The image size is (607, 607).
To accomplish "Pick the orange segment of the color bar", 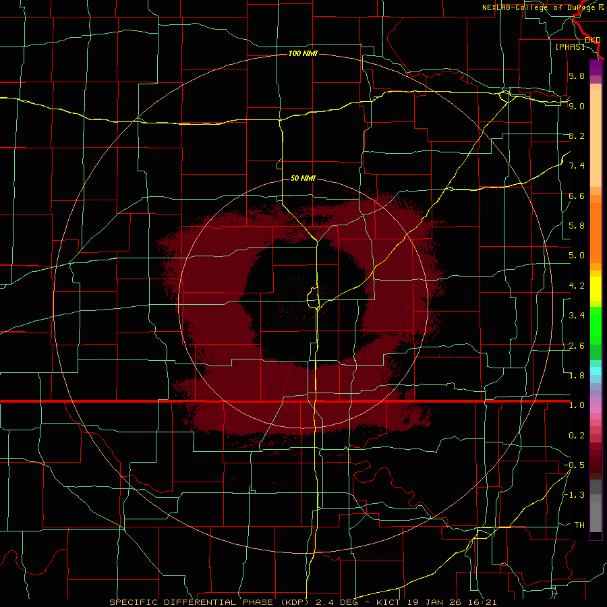I will [596, 232].
